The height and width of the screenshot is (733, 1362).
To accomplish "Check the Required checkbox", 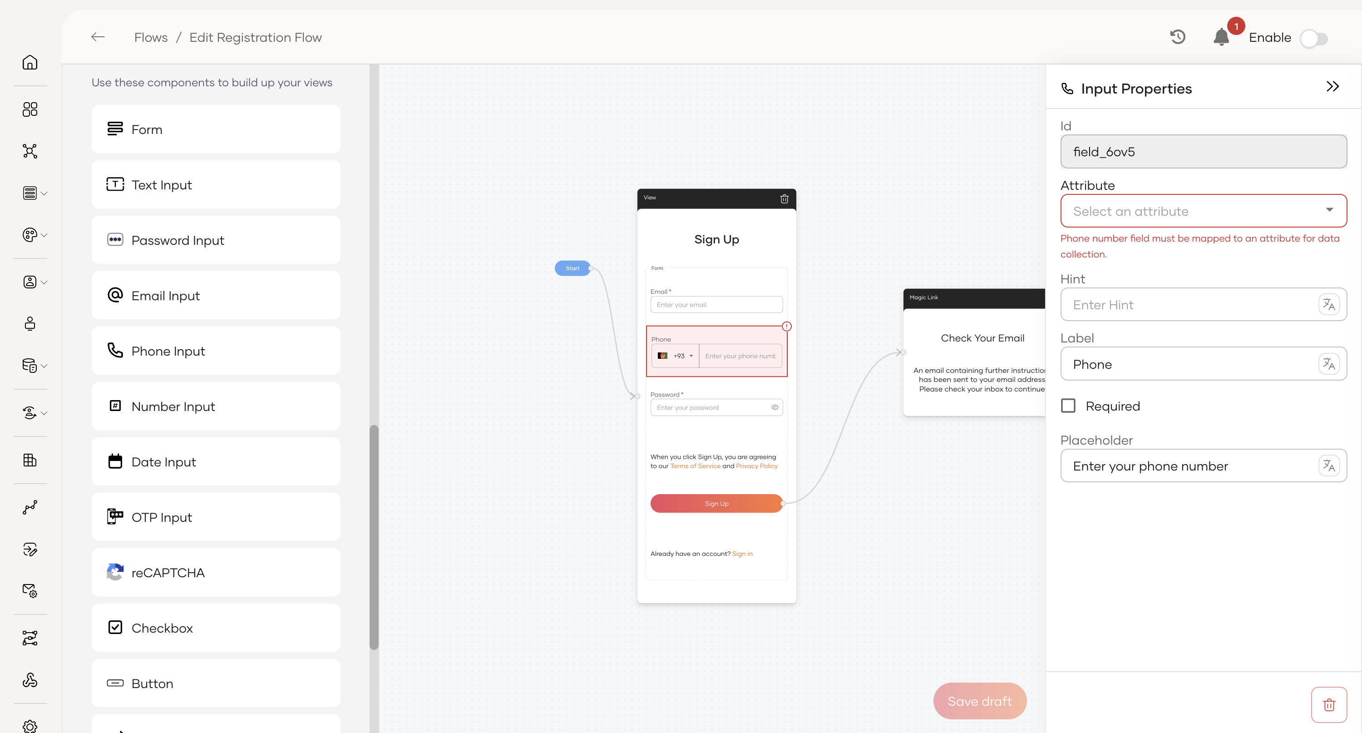I will click(x=1068, y=406).
